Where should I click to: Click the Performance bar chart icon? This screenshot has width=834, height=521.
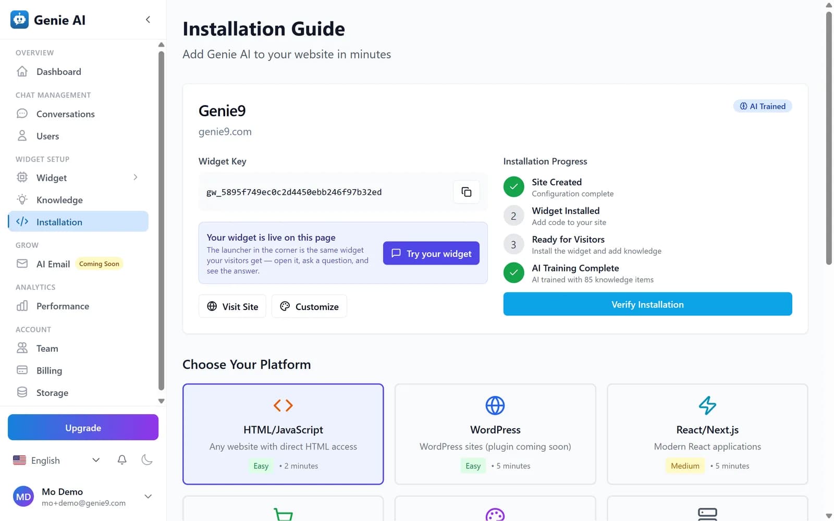22,306
